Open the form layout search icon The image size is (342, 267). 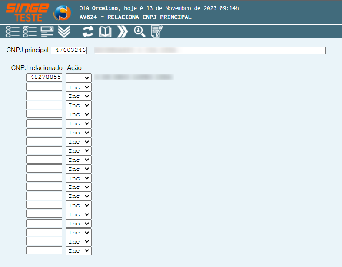pyautogui.click(x=47, y=31)
